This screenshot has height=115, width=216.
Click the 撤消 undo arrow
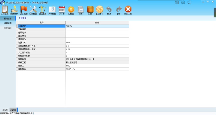tap(109, 10)
